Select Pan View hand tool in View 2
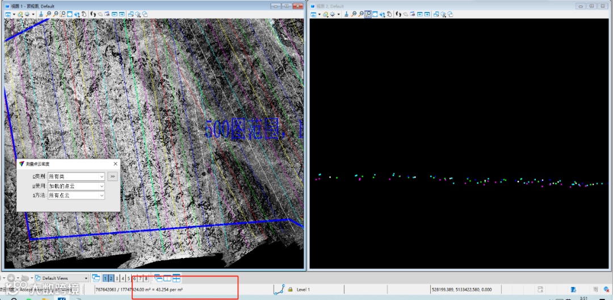This screenshot has height=300, width=613. tap(389, 14)
